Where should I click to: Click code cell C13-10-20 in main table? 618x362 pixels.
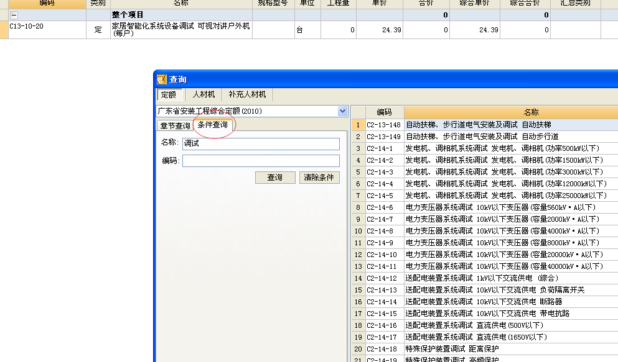pyautogui.click(x=47, y=30)
